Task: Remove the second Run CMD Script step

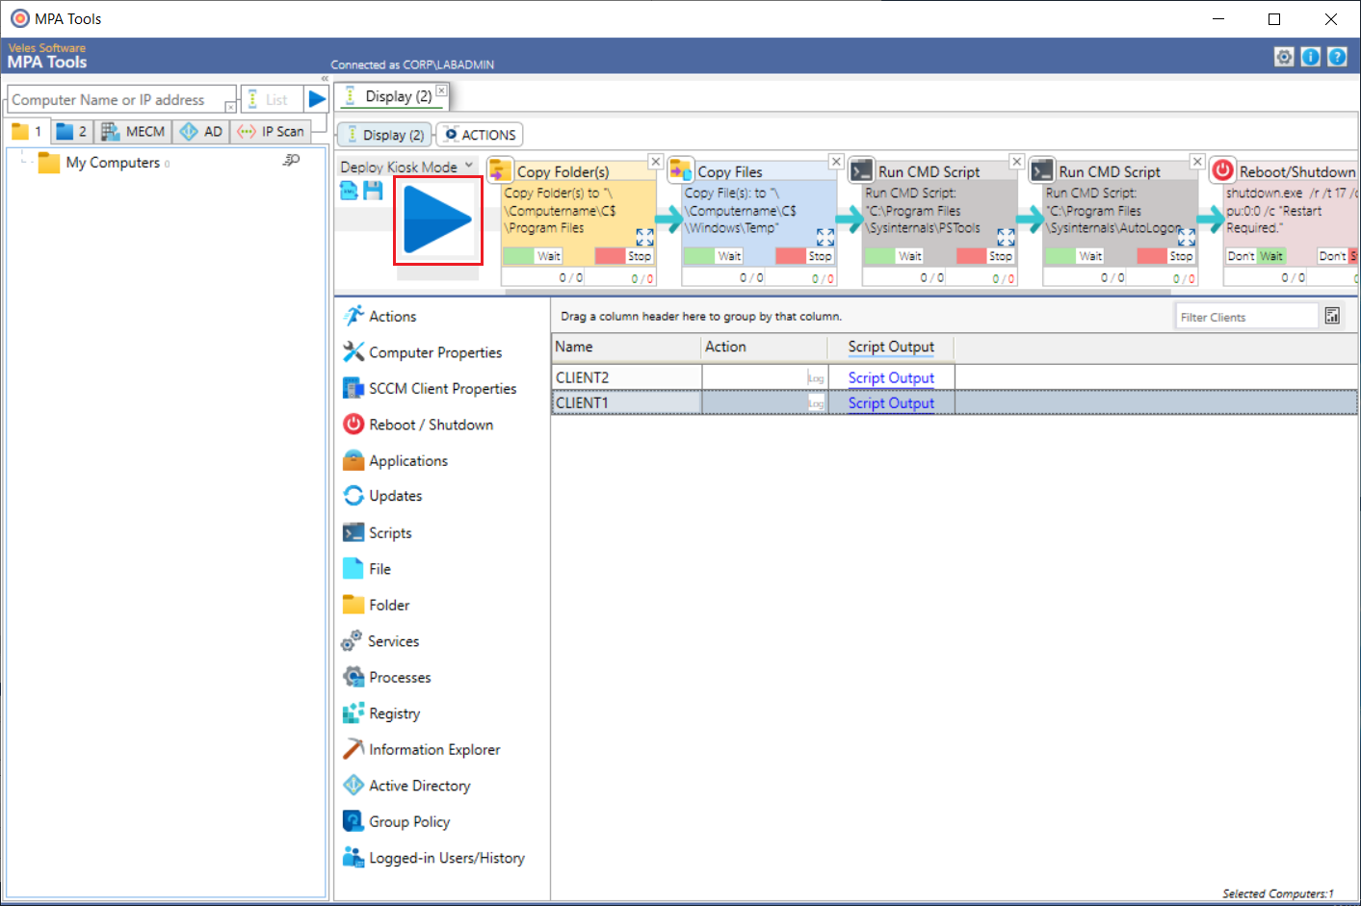Action: [1197, 162]
